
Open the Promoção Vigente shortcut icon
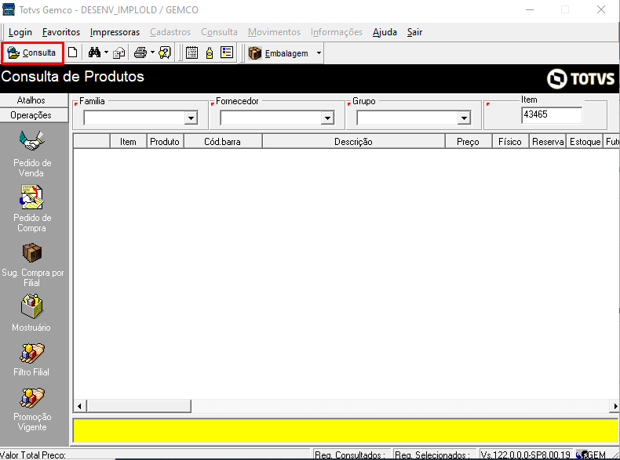32,397
